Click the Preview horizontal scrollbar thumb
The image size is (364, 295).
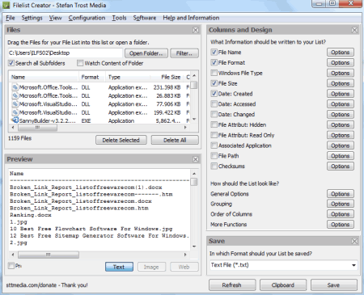tap(49, 255)
